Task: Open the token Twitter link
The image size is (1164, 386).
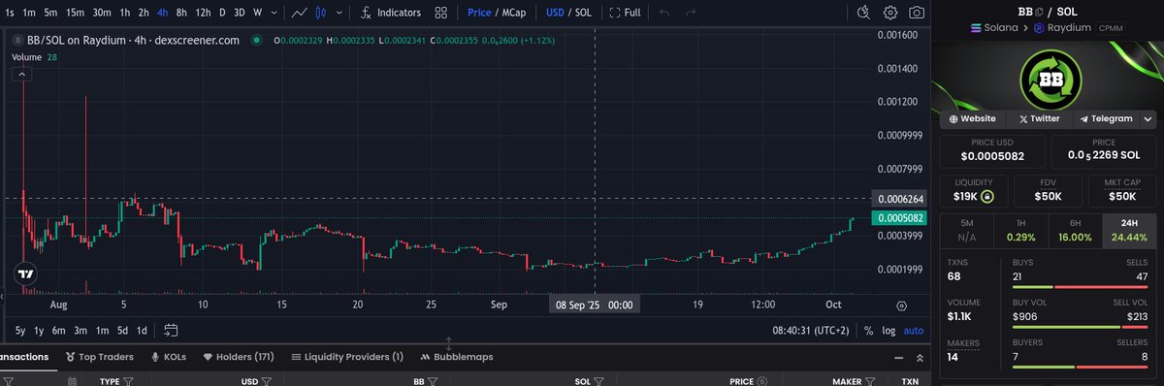Action: (x=1039, y=118)
